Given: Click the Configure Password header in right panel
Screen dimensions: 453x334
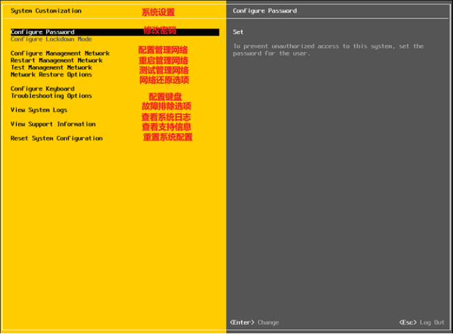Looking at the screenshot, I should tap(265, 11).
